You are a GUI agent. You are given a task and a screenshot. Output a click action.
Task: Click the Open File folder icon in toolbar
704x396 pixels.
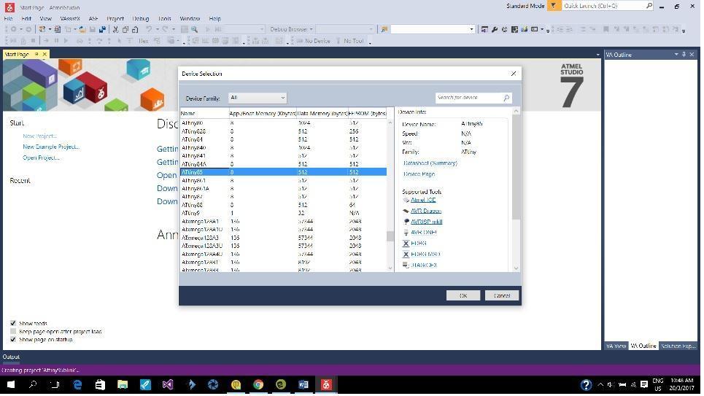(x=82, y=29)
